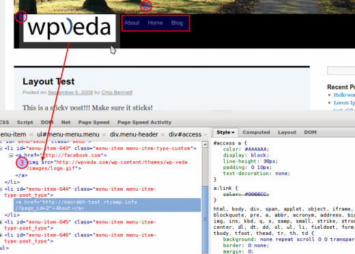Viewport: 355px width, 254px height.
Task: Open the Style dropdown arrow
Action: 233,133
